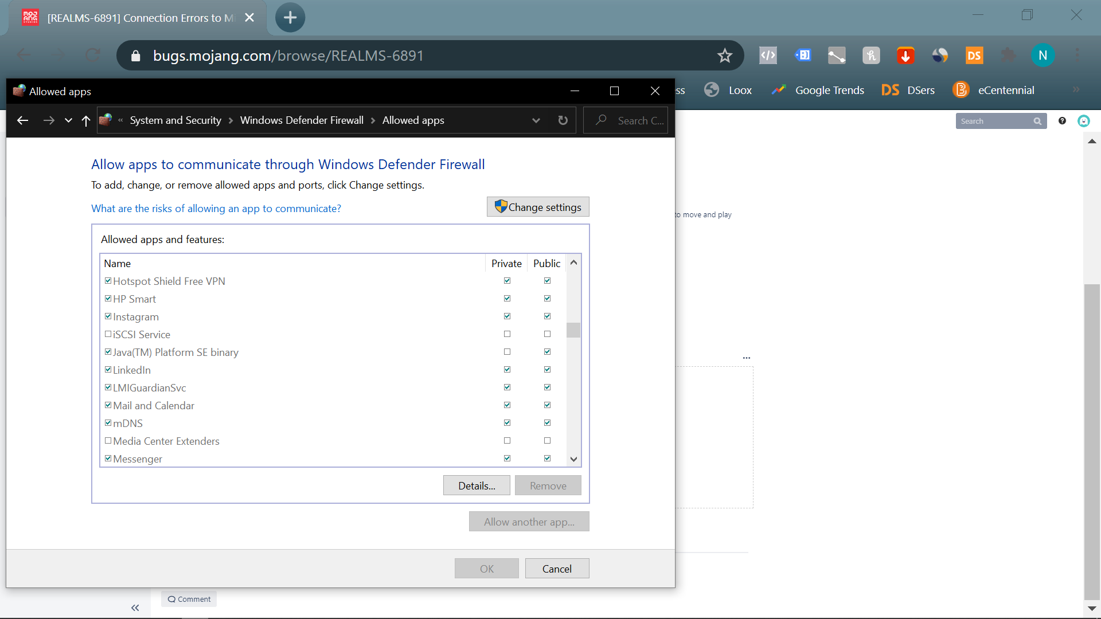Select System and Security breadcrumb
The height and width of the screenshot is (619, 1101).
coord(175,120)
